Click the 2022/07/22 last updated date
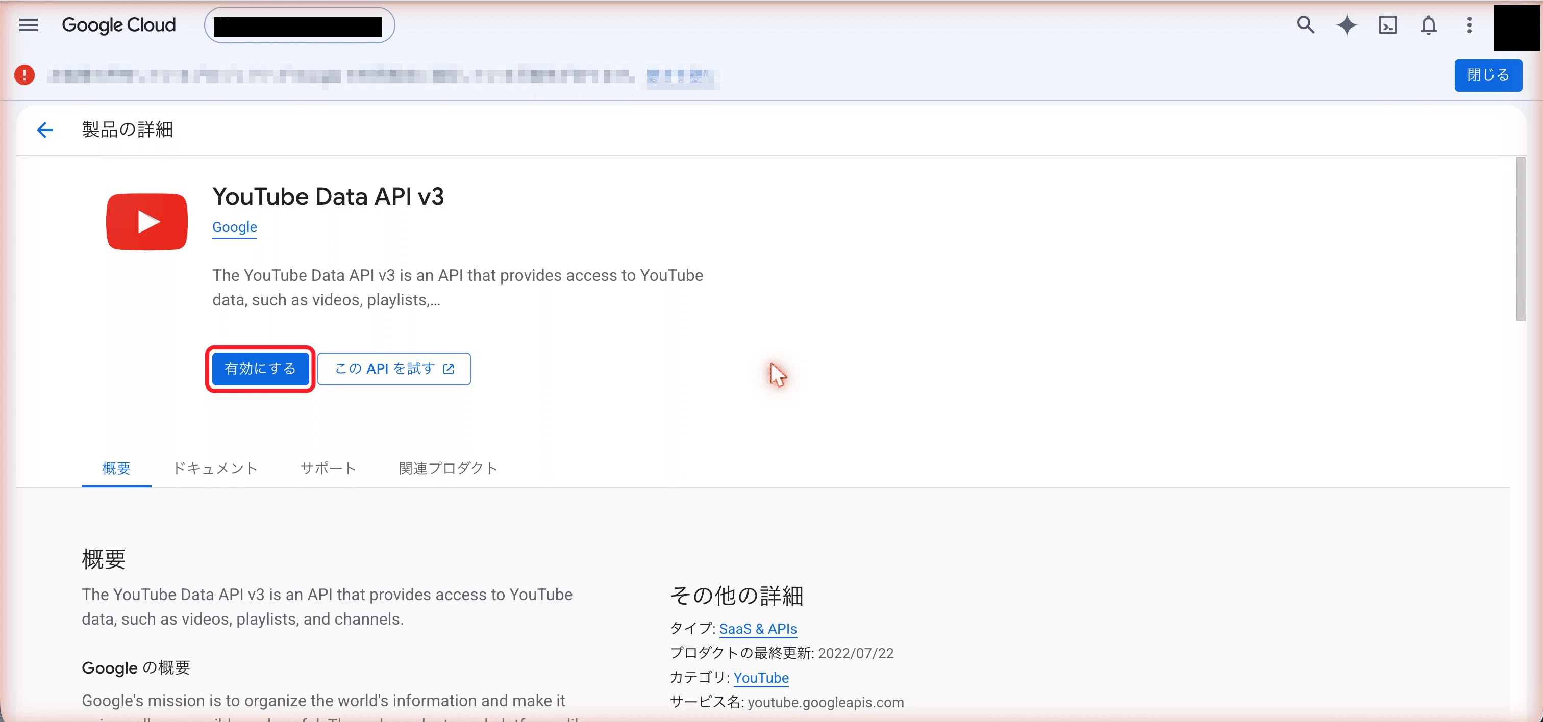 coord(855,653)
